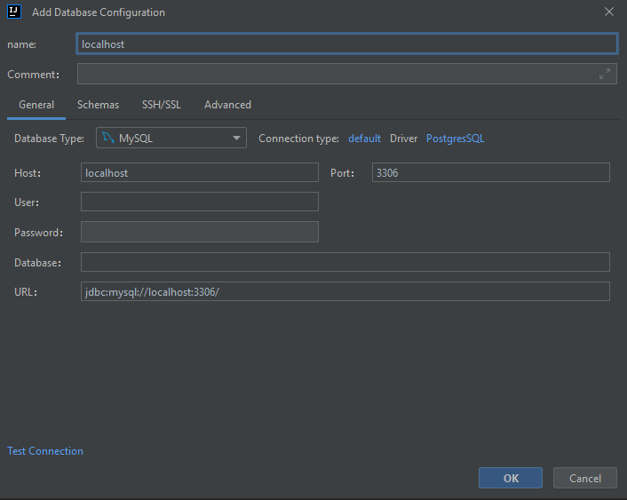Open the Schemas tab

coord(98,105)
